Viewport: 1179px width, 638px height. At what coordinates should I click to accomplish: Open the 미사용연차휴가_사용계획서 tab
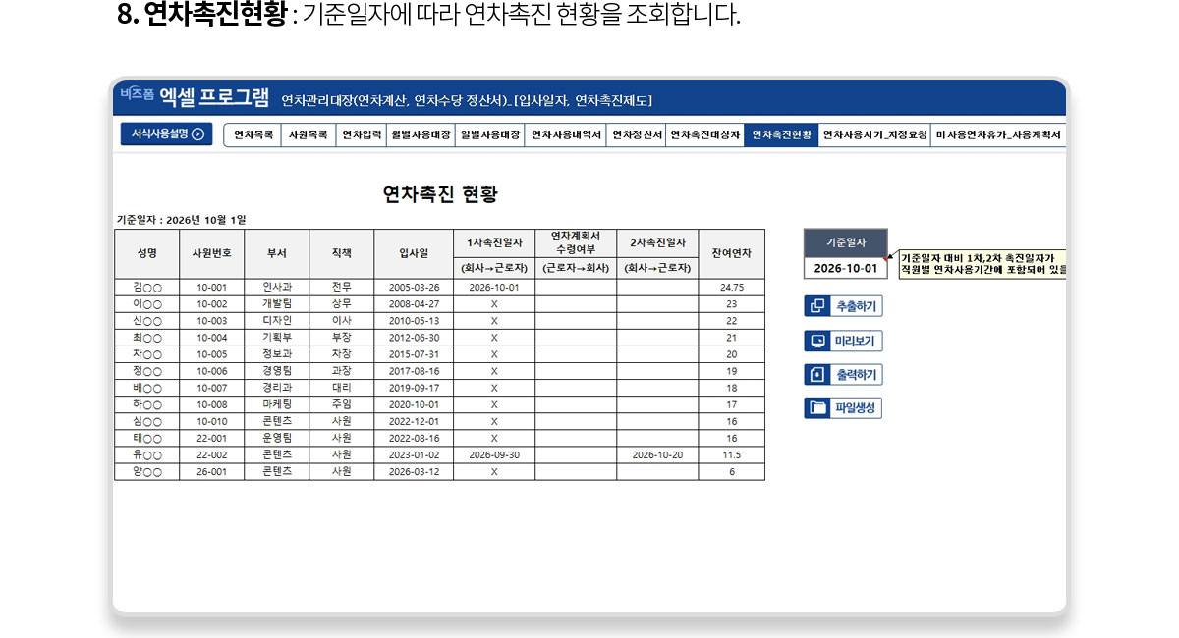(998, 135)
